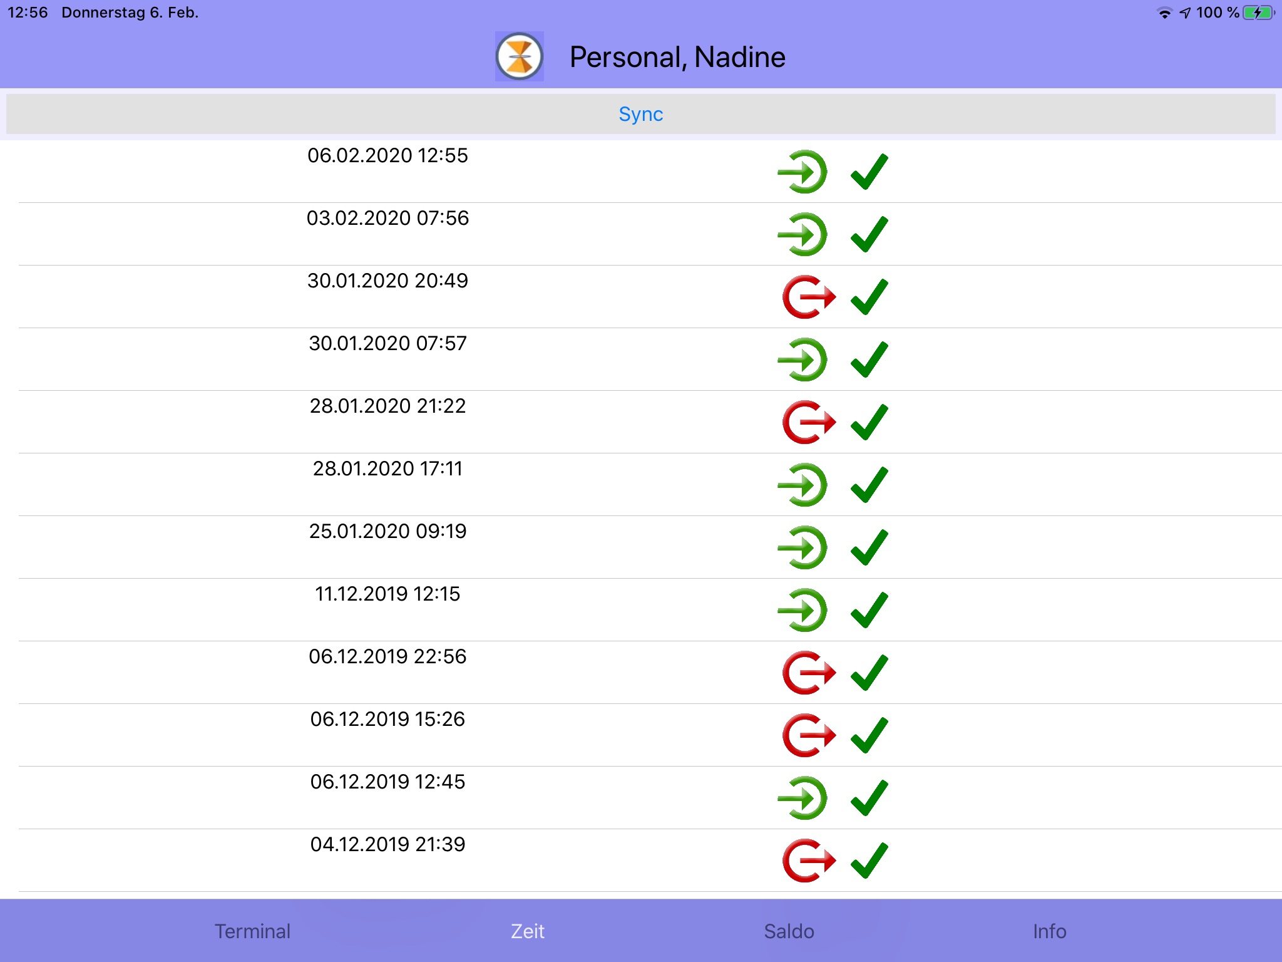Click green checkmark for 06.12.2019 15:26
1282x962 pixels.
(x=869, y=735)
